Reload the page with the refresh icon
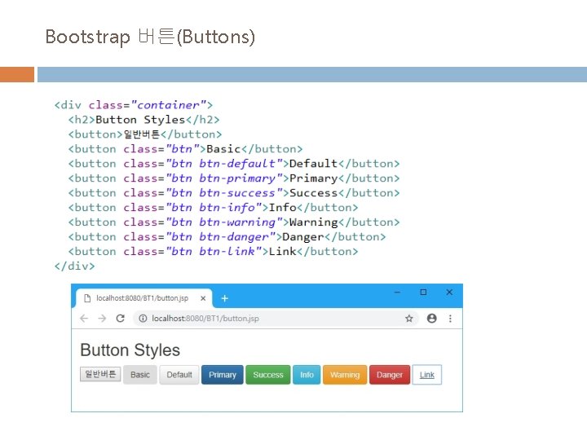Image resolution: width=587 pixels, height=440 pixels. 120,319
